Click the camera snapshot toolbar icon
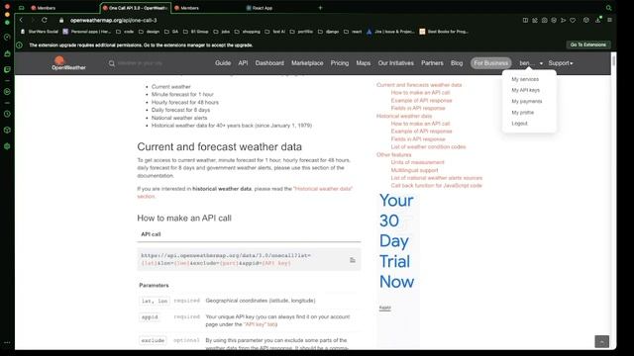 [x=544, y=20]
